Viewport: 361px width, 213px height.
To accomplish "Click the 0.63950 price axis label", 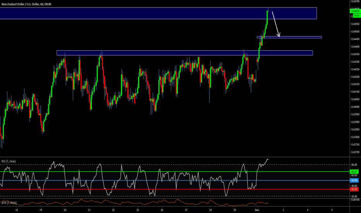I will click(356, 114).
